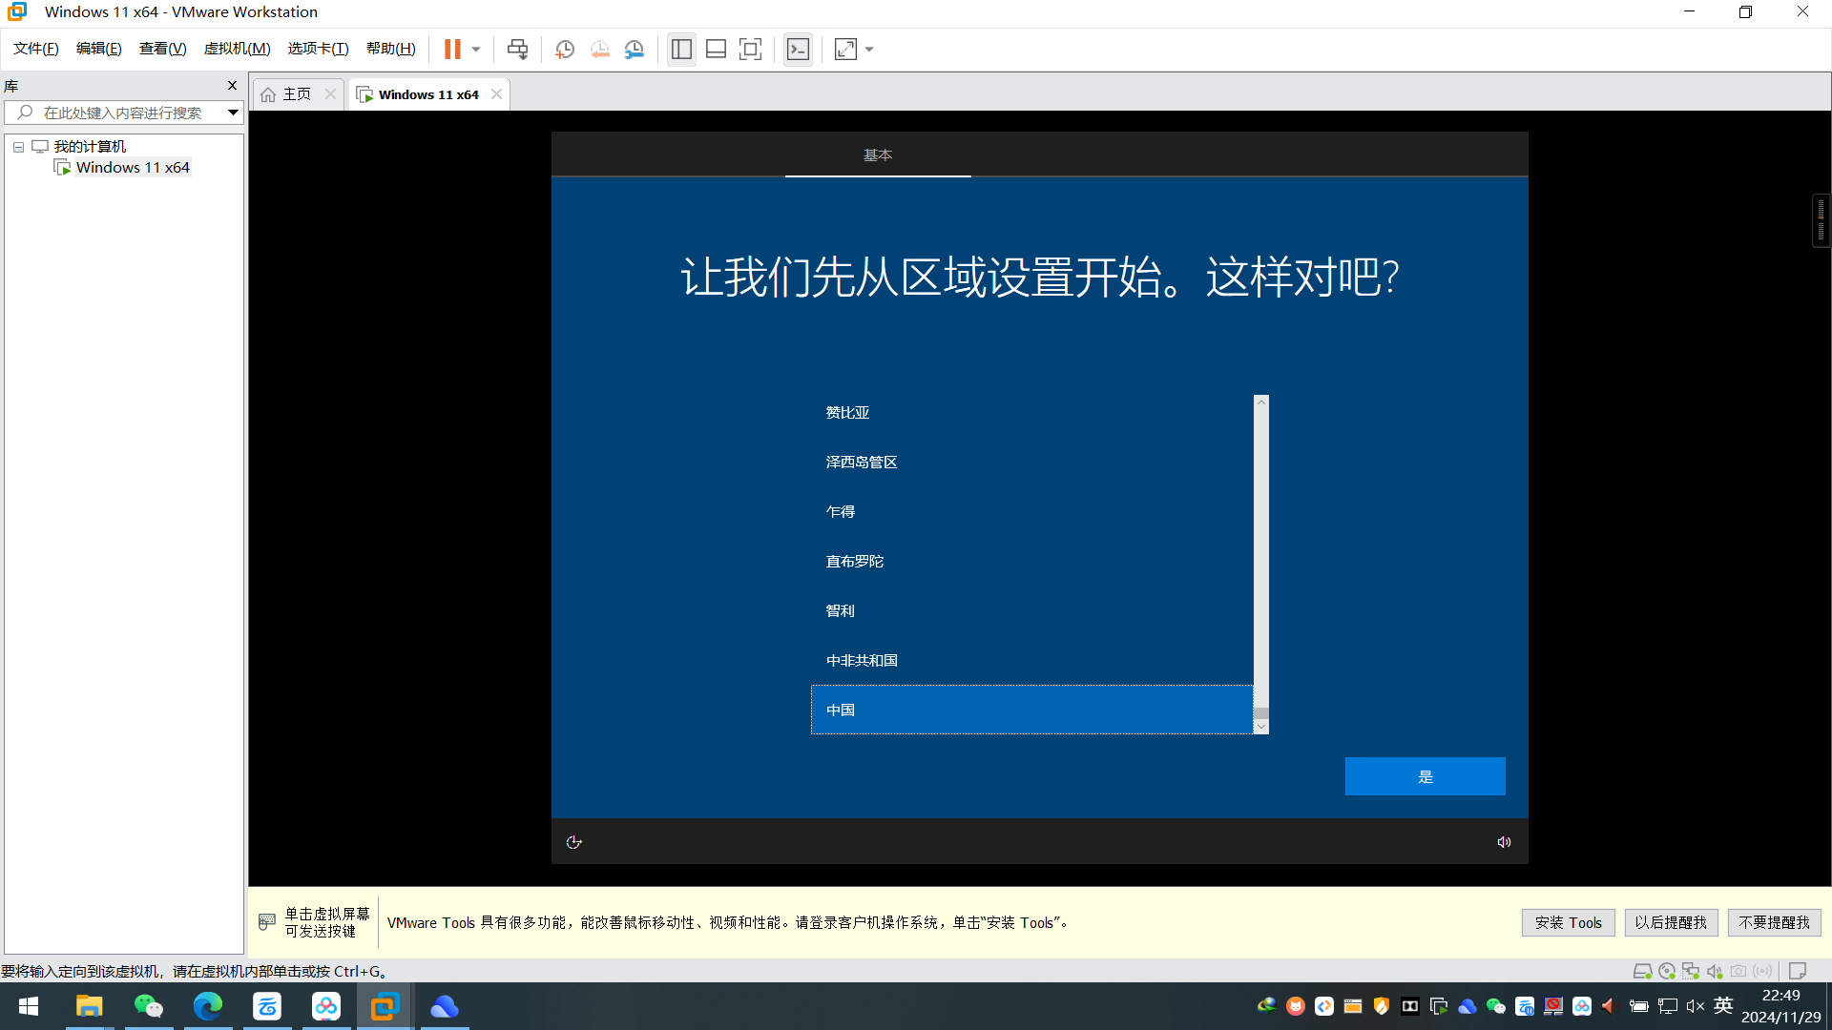Viewport: 1832px width, 1030px height.
Task: Toggle the library sidebar view
Action: tap(681, 49)
